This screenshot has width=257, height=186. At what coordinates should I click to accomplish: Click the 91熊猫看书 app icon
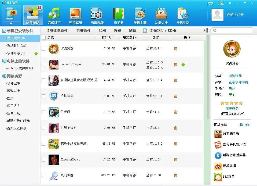point(218,134)
